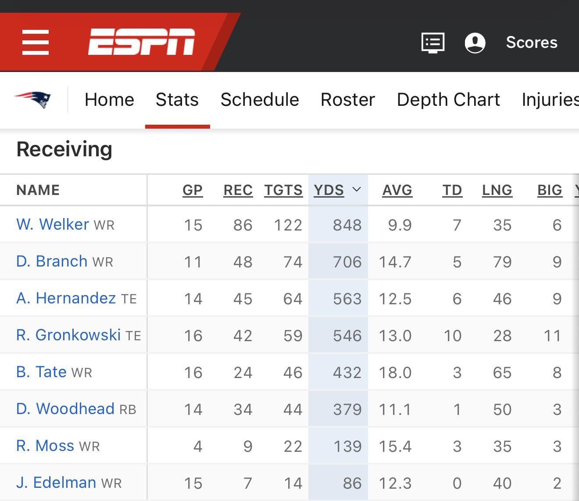View A. Hernandez player profile
The image size is (579, 501).
(x=66, y=298)
